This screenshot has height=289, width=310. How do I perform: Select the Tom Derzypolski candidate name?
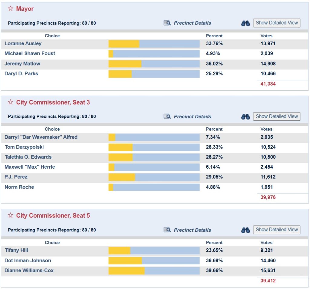[24, 147]
